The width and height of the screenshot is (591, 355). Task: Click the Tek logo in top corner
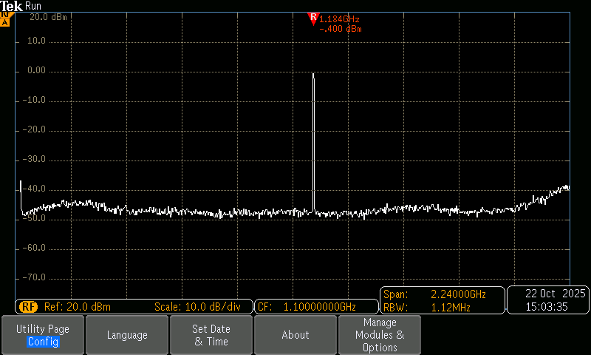point(11,6)
